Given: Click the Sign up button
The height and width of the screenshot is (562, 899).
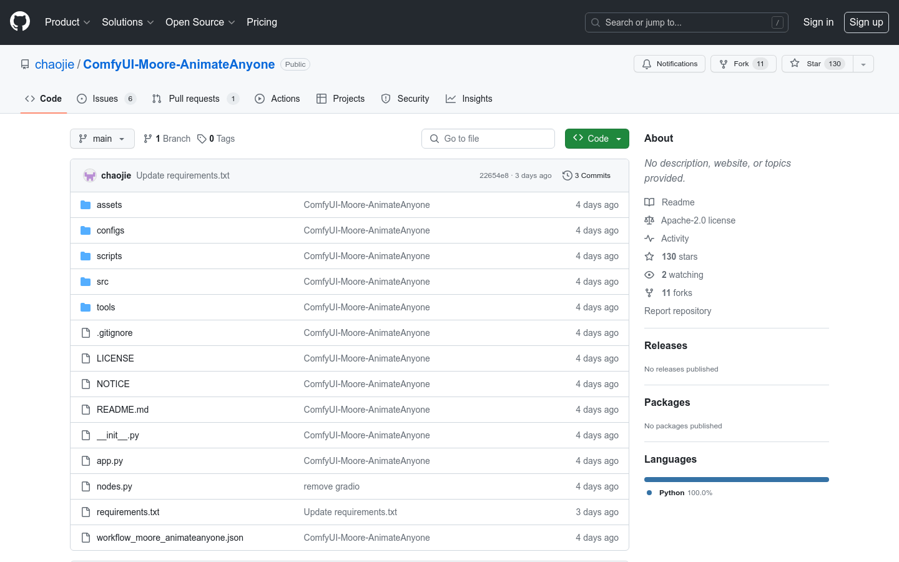Looking at the screenshot, I should tap(866, 22).
